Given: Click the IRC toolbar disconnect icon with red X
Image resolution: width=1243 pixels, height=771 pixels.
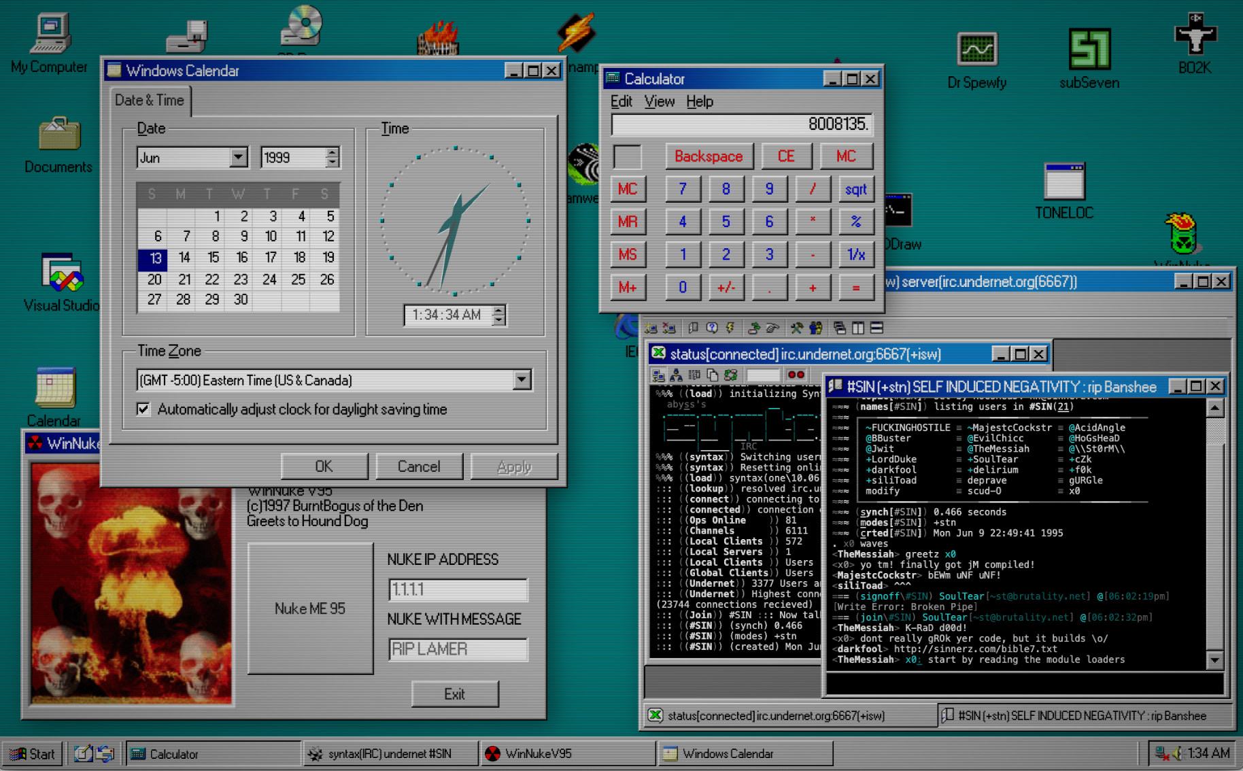Looking at the screenshot, I should click(x=670, y=328).
